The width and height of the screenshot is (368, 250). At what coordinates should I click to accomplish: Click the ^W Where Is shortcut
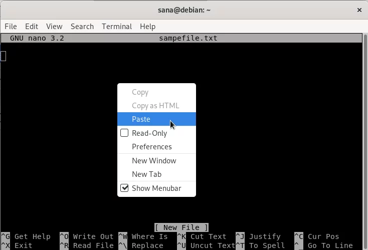point(143,236)
